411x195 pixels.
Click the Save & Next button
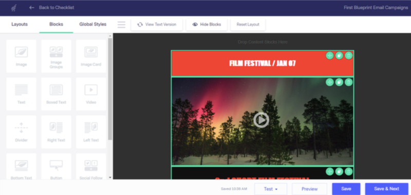point(387,189)
